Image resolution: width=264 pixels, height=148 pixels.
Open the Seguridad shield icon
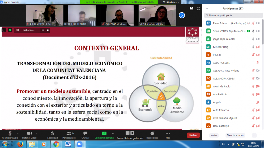coord(52,134)
